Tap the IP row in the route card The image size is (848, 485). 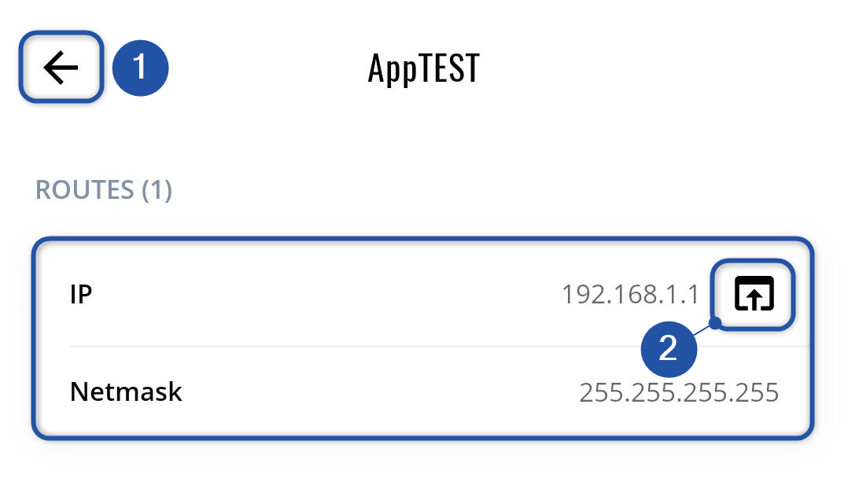(x=354, y=294)
